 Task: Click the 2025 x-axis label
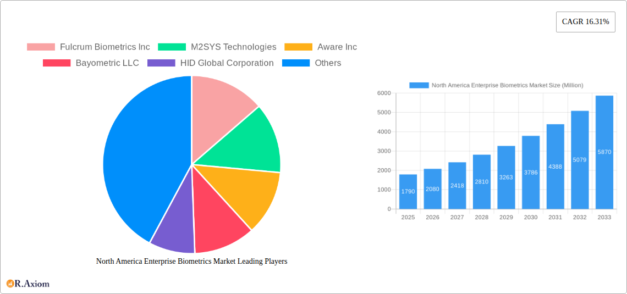click(408, 218)
